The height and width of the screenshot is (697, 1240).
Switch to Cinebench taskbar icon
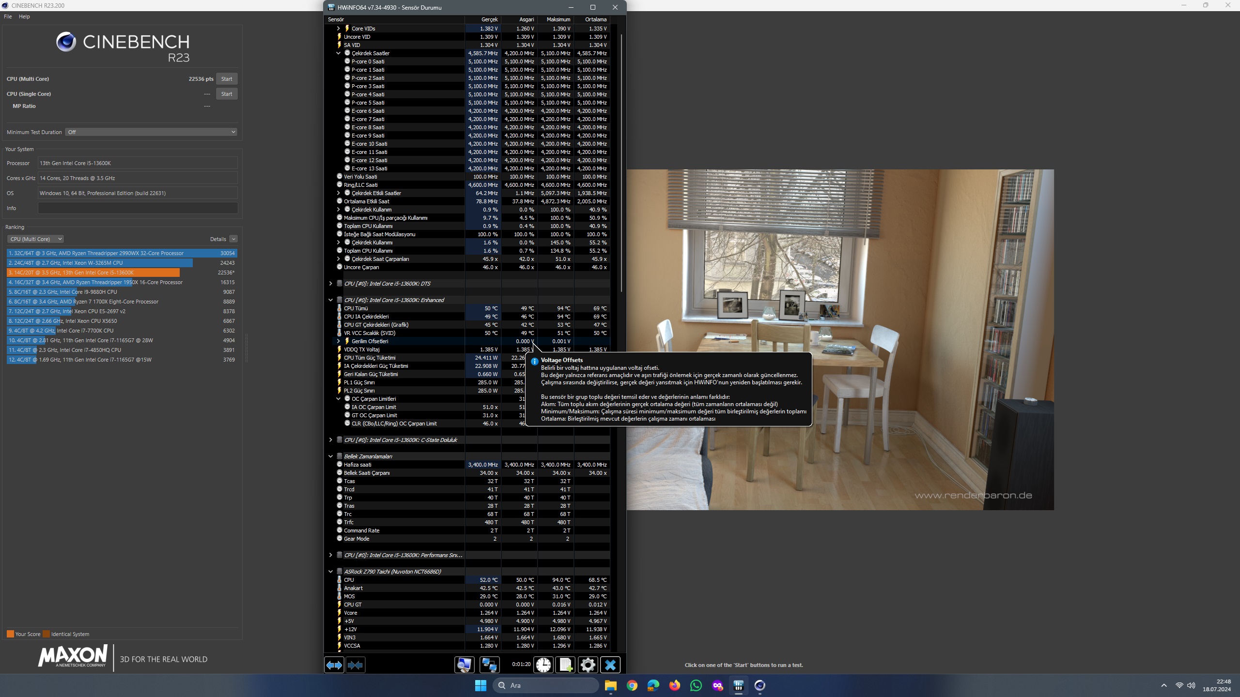click(x=760, y=685)
